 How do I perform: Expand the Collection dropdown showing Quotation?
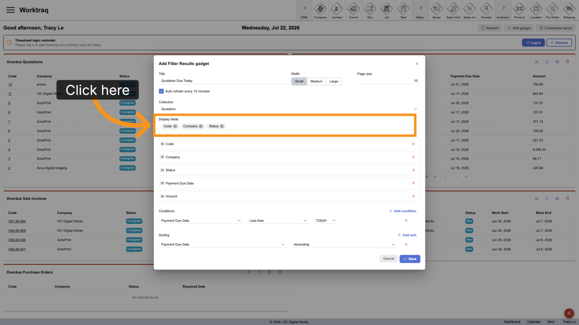pyautogui.click(x=289, y=109)
